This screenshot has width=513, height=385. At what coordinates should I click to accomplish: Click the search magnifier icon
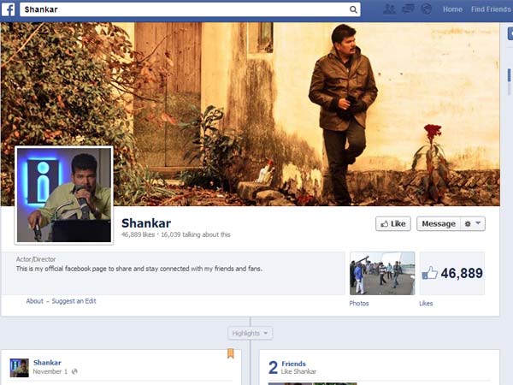pyautogui.click(x=354, y=9)
